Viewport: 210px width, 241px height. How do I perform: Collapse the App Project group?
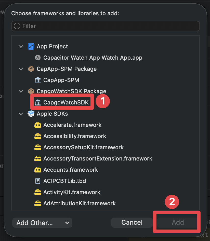(x=21, y=46)
